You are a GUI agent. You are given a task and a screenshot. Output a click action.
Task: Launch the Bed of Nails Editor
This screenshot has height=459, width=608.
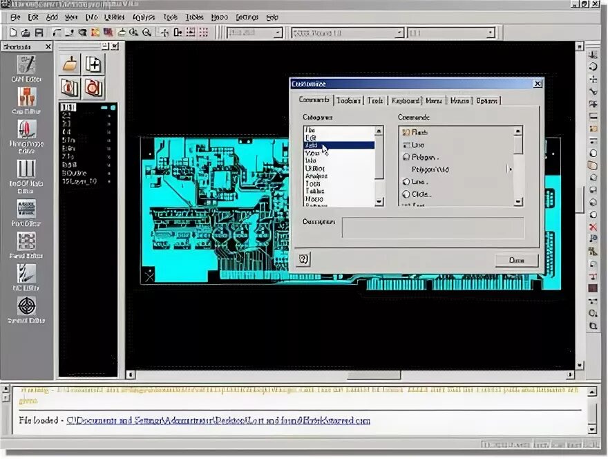click(x=26, y=176)
